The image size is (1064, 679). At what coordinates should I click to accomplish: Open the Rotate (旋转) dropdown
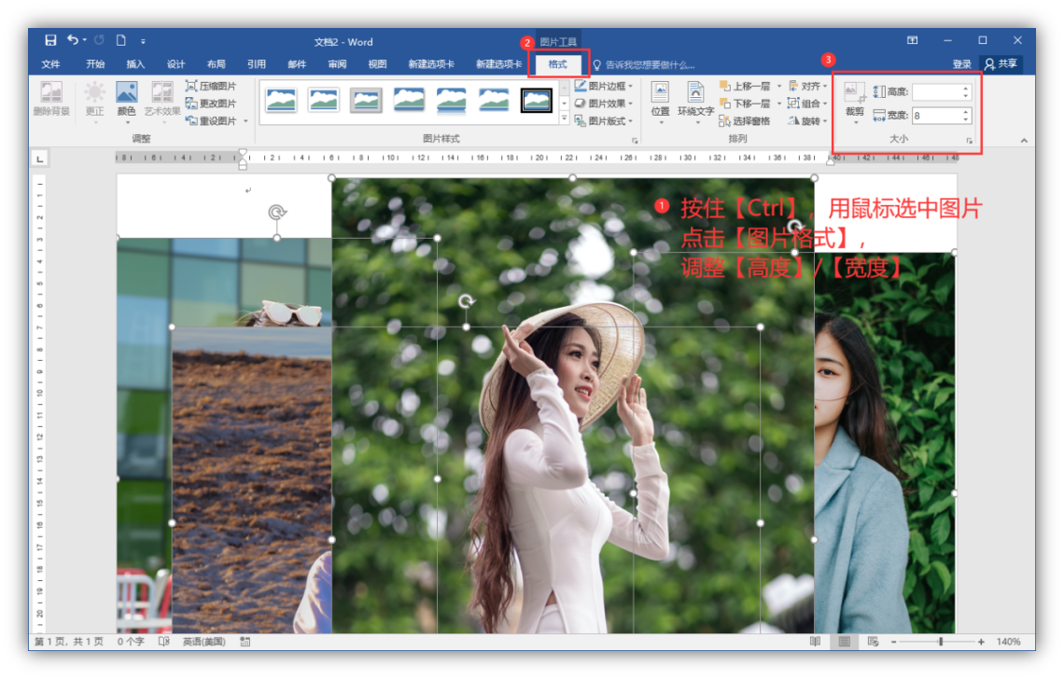point(807,121)
